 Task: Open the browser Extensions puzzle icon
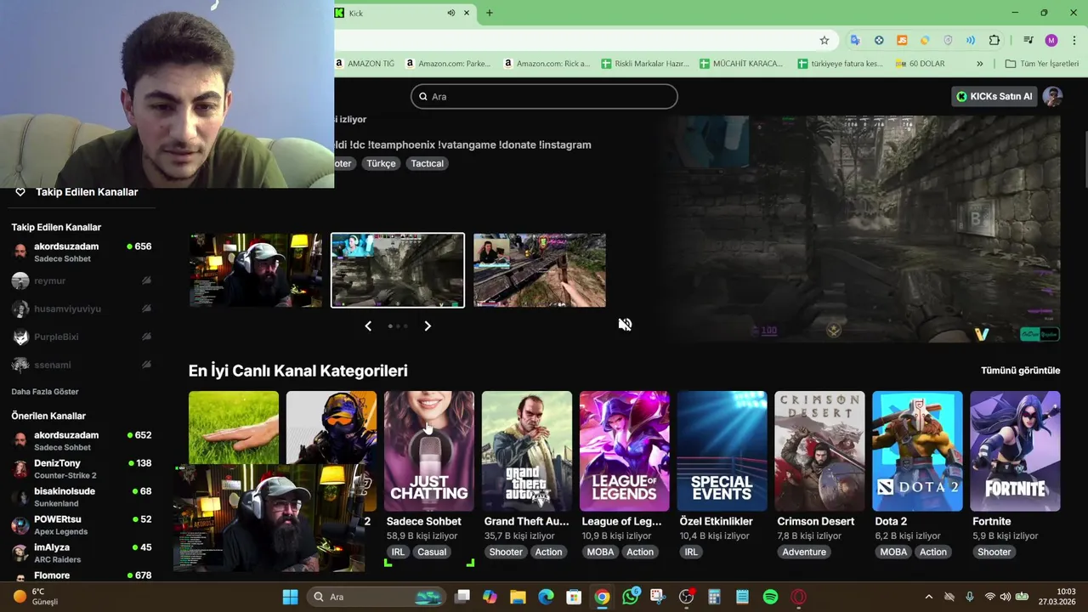coord(994,40)
